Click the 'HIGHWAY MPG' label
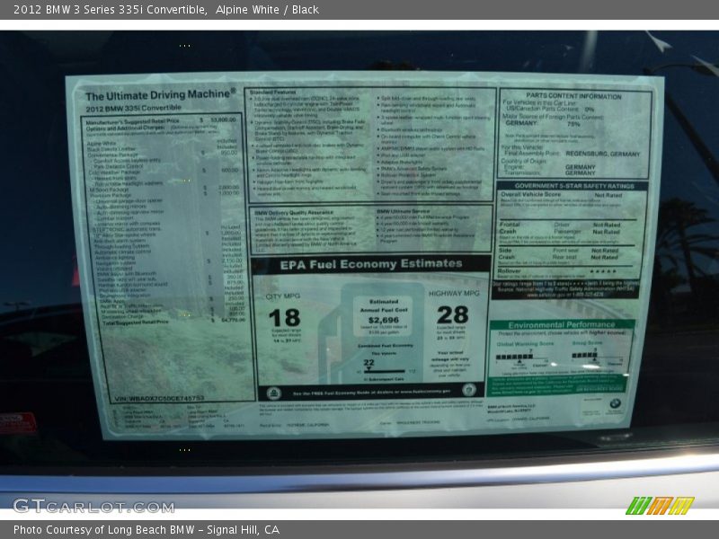 [454, 294]
